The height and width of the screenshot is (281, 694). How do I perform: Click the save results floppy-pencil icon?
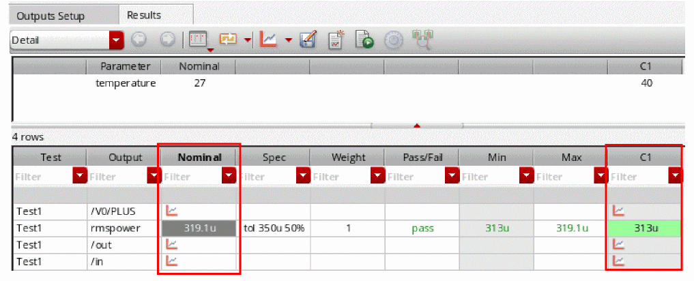tap(308, 40)
